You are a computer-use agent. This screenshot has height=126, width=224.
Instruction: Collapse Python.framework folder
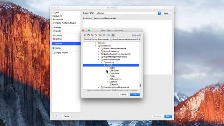[x=99, y=59]
